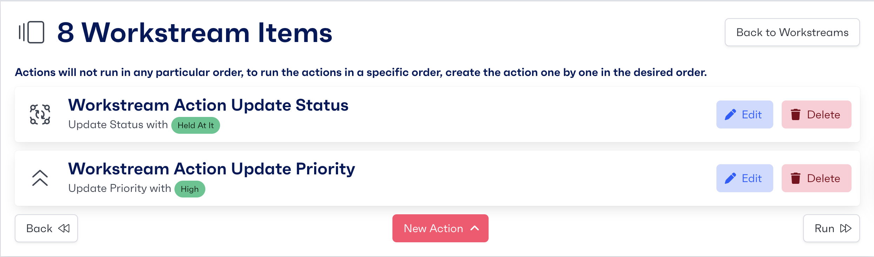This screenshot has width=874, height=257.
Task: Delete the Update Priority action
Action: click(x=816, y=178)
